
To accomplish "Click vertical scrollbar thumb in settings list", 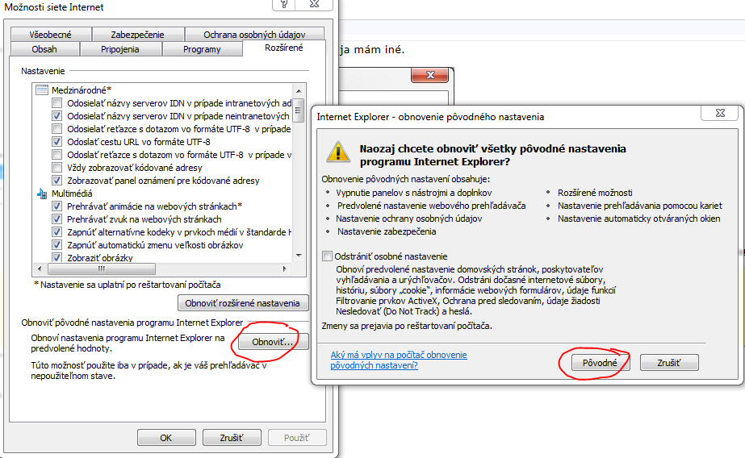I will (x=299, y=110).
